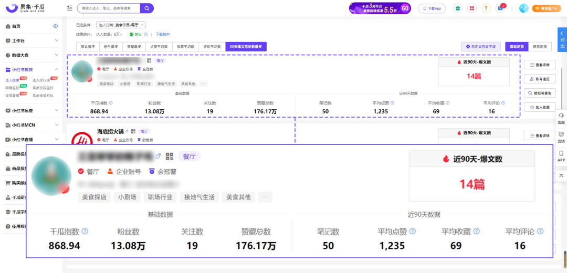Click the 购买续费 cart sidebar icon
The height and width of the screenshot is (273, 567).
[x=8, y=183]
